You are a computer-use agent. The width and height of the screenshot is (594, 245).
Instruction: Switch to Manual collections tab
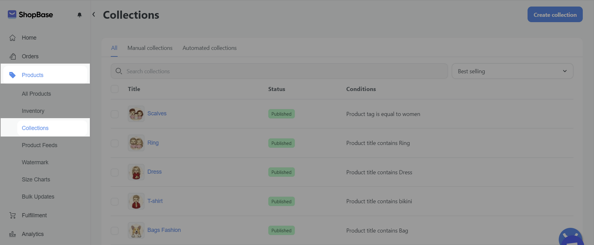[150, 48]
